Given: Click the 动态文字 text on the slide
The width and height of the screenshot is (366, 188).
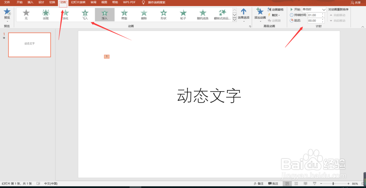Looking at the screenshot, I should 209,96.
